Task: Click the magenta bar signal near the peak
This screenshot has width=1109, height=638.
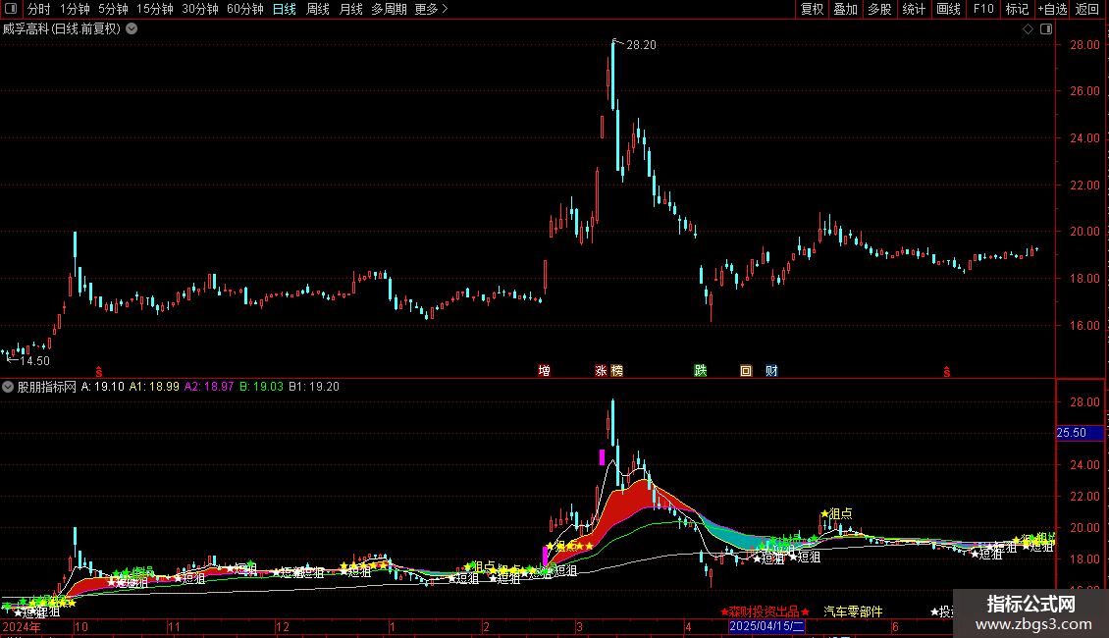Action: (602, 457)
